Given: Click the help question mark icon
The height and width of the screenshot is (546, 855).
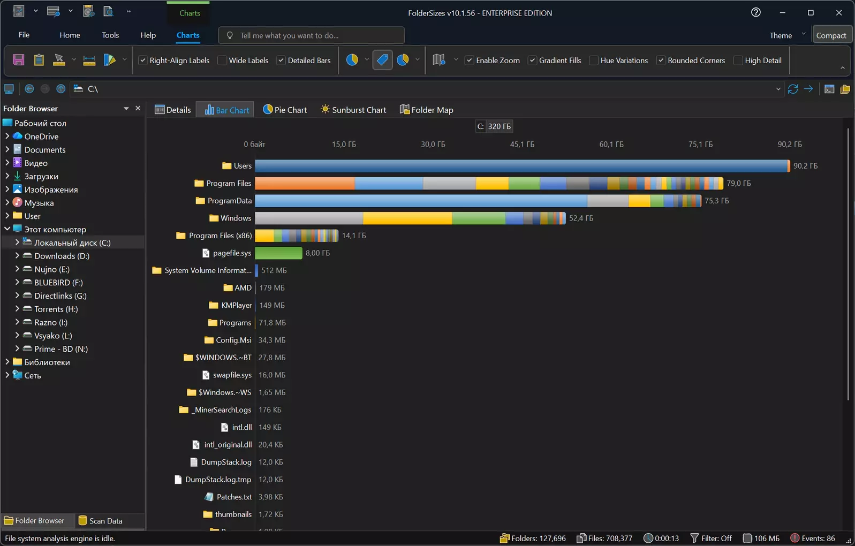Looking at the screenshot, I should [x=755, y=12].
